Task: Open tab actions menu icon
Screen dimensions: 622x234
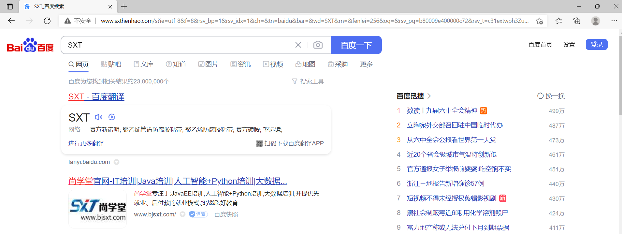Action: coord(10,7)
